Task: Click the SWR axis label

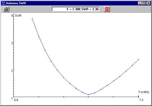Action: (18, 16)
